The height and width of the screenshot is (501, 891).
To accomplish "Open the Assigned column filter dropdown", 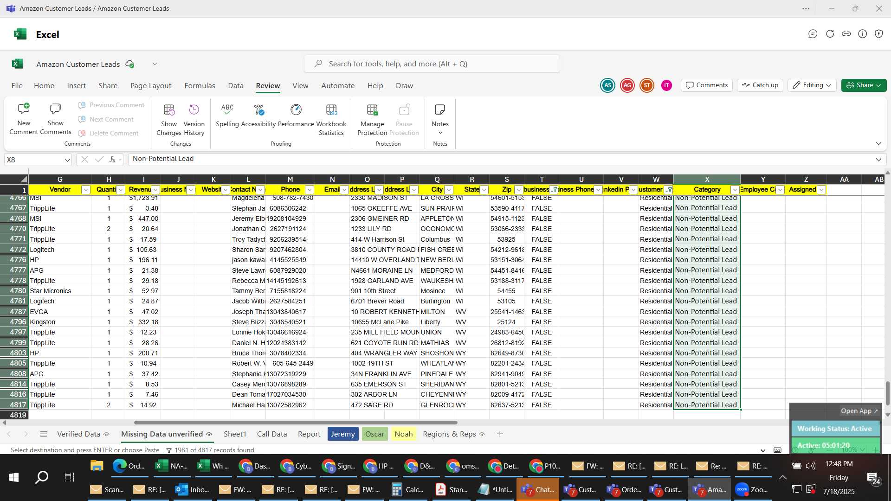I will pos(821,190).
